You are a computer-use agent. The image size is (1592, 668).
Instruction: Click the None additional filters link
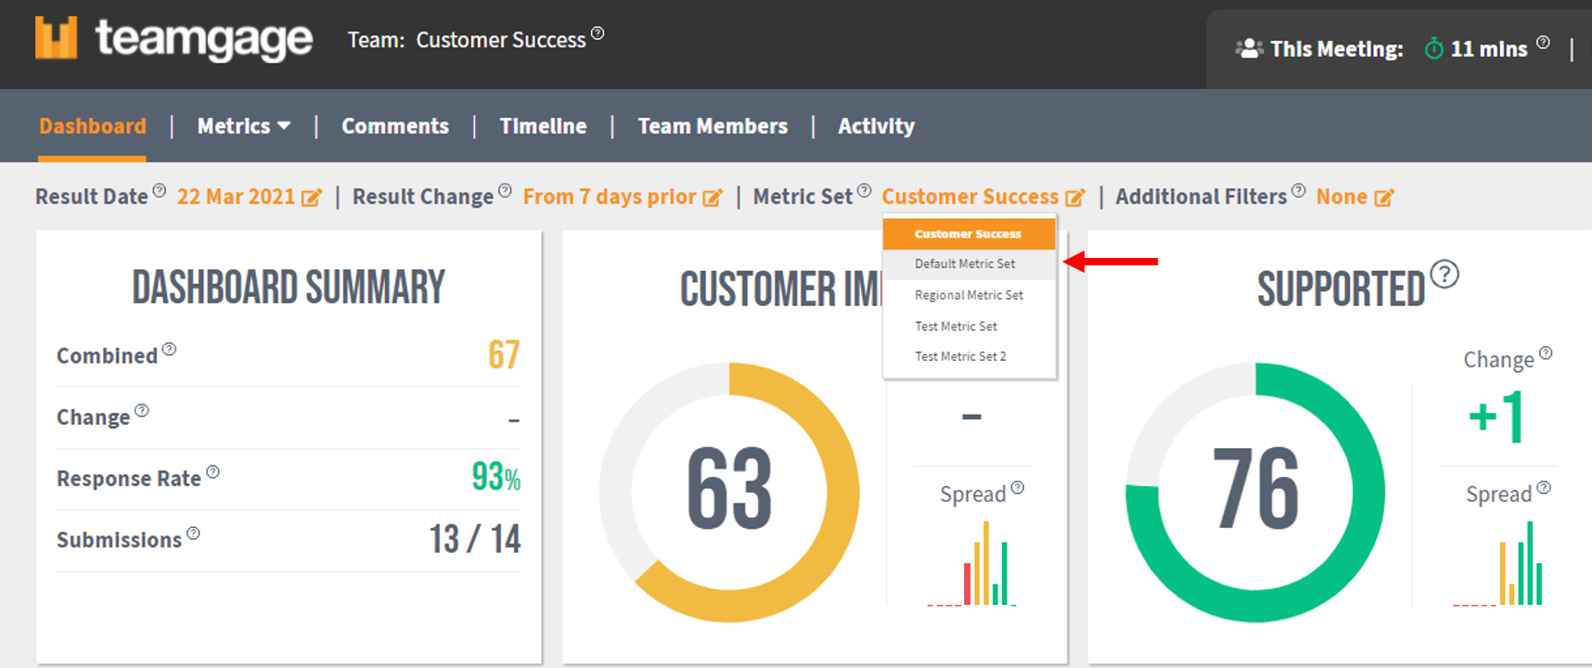point(1342,197)
